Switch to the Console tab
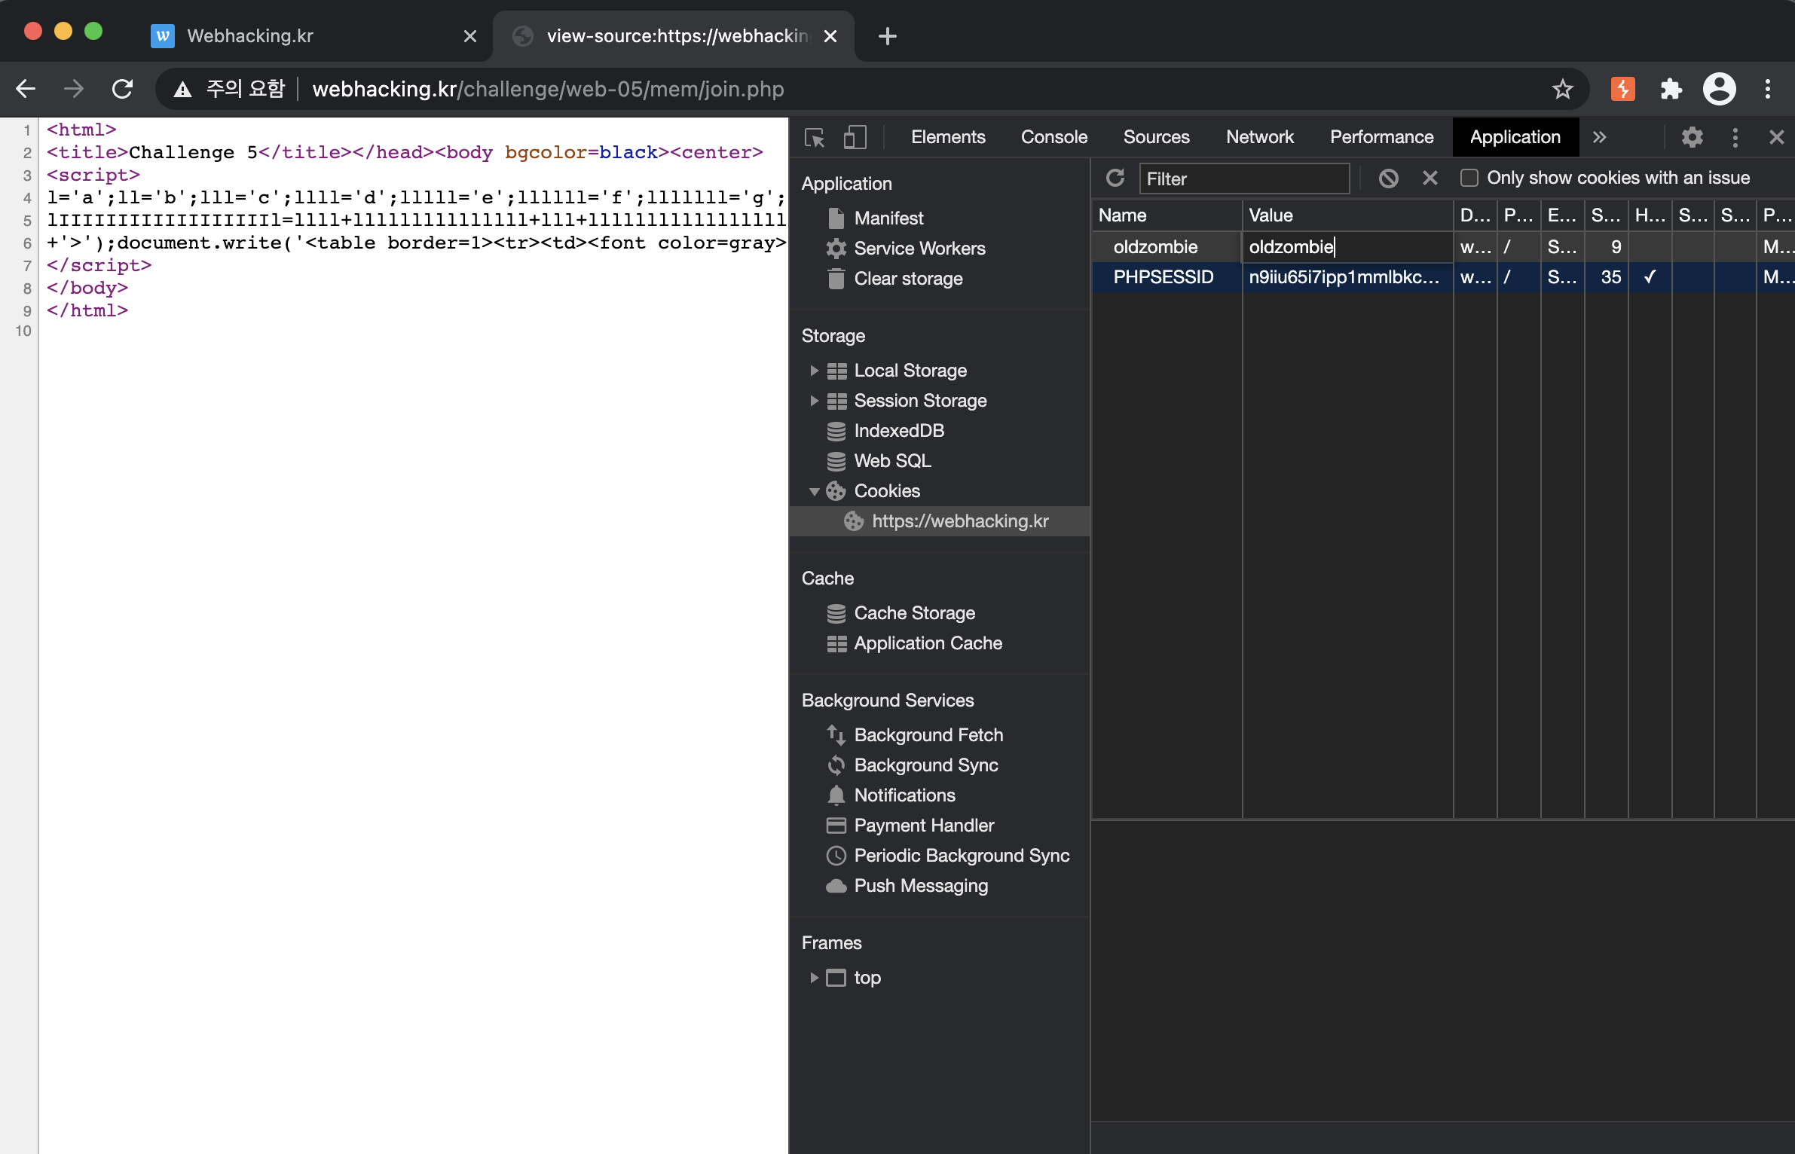This screenshot has width=1795, height=1154. click(1053, 137)
